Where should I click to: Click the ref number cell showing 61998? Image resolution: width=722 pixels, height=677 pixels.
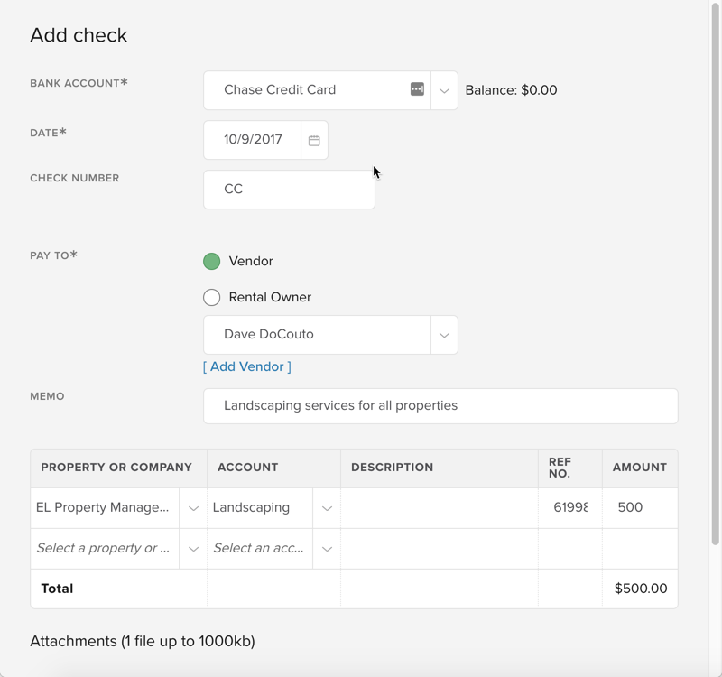coord(569,507)
